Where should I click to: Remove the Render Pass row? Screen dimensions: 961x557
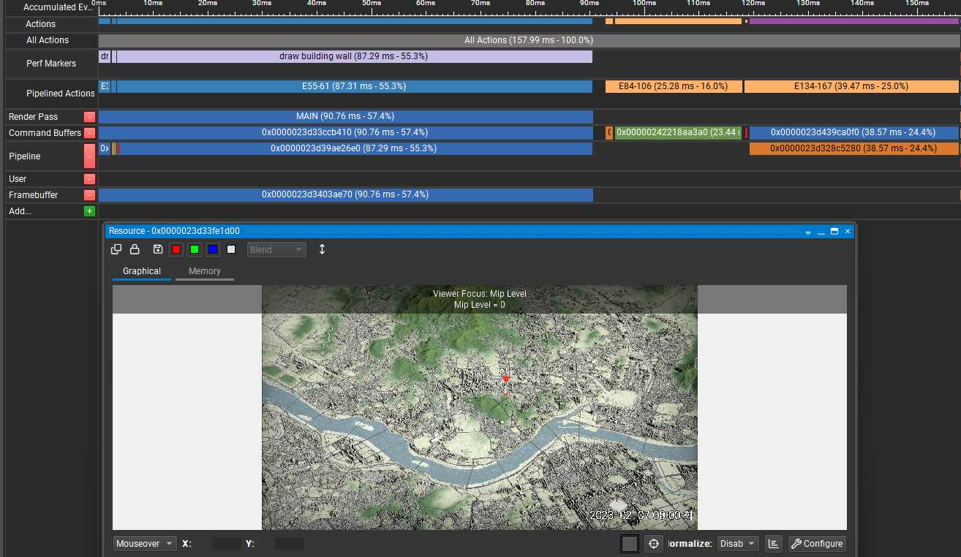pos(89,117)
